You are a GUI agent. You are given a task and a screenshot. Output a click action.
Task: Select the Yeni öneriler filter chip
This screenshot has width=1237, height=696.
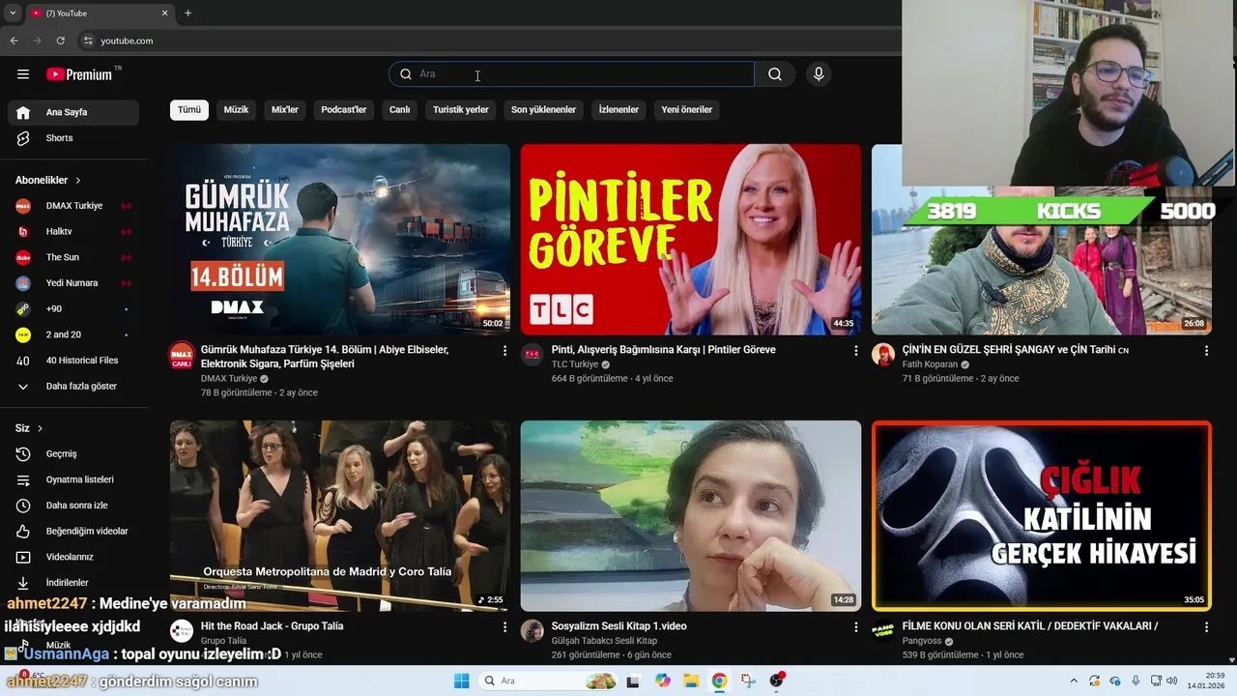pyautogui.click(x=687, y=109)
